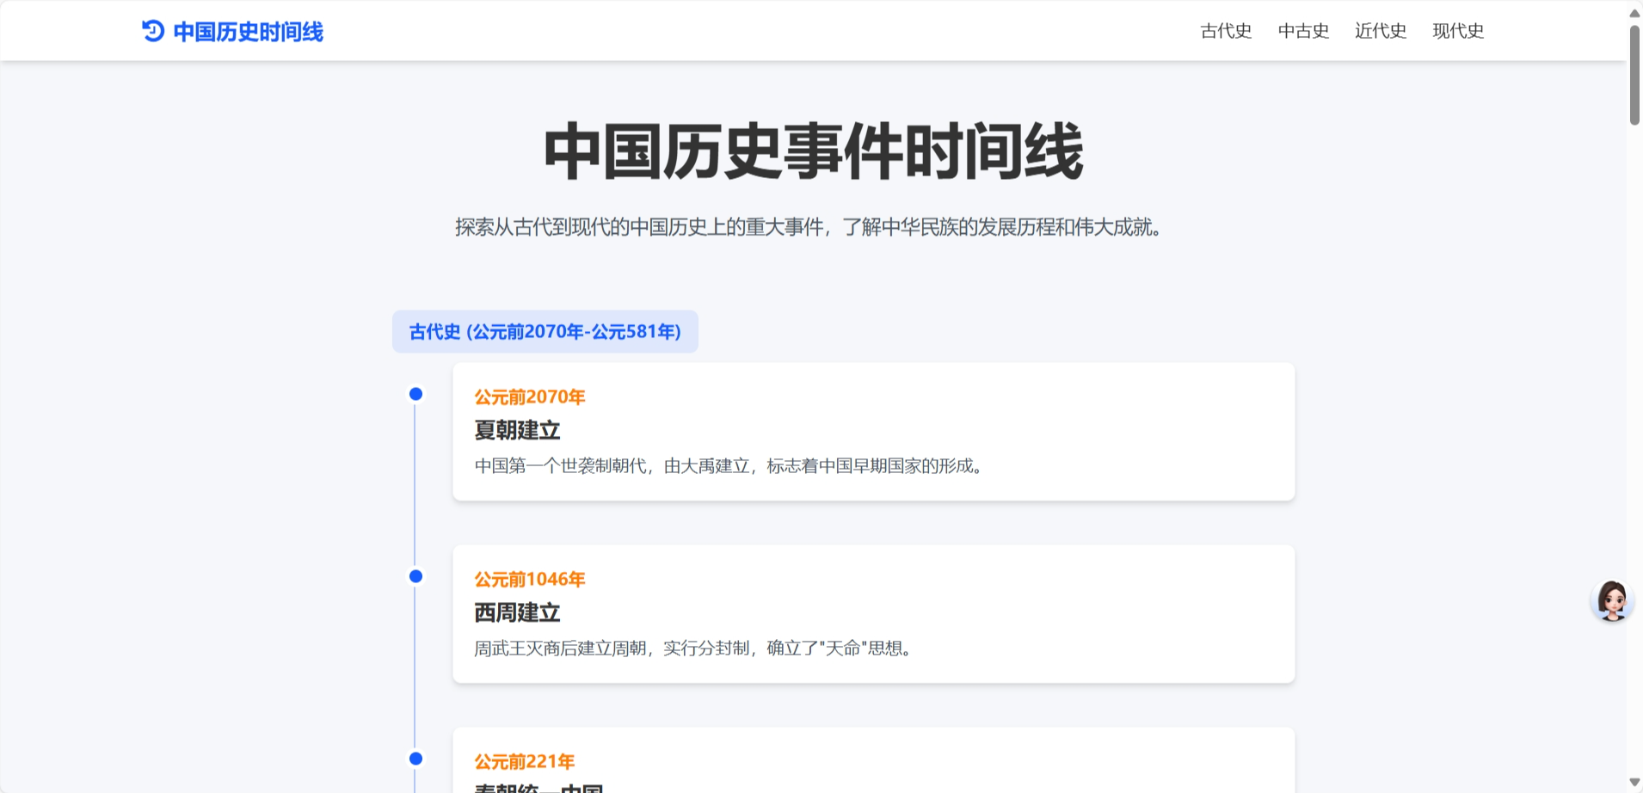1643x793 pixels.
Task: Navigate to the 中古史 section
Action: click(1302, 31)
